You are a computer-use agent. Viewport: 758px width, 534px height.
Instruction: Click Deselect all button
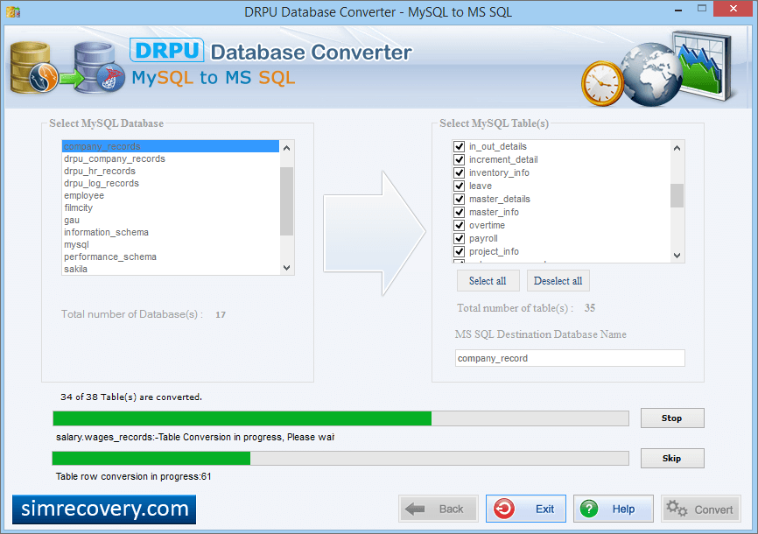[558, 280]
